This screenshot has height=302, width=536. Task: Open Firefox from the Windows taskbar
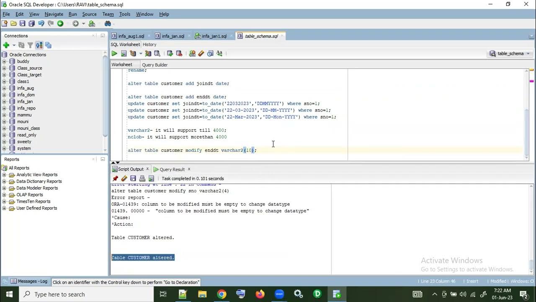260,294
